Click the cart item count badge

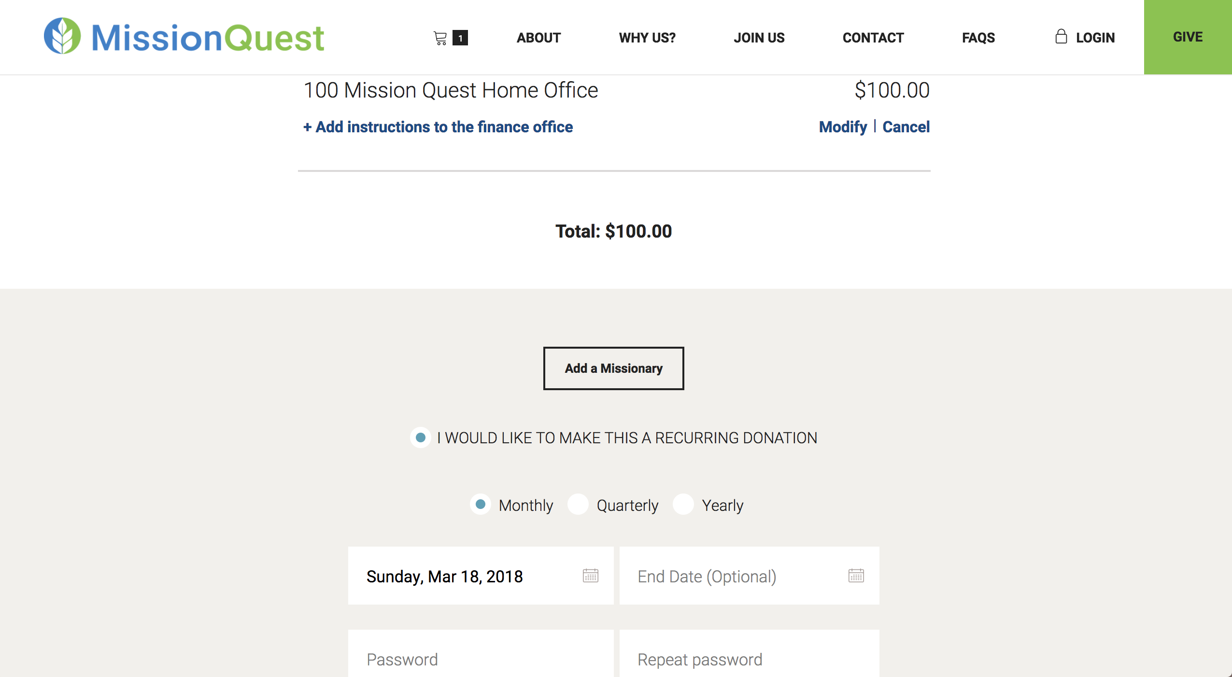(460, 38)
